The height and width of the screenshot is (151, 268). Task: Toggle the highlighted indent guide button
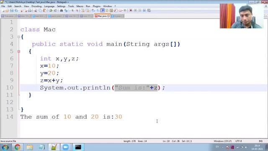pos(102,10)
